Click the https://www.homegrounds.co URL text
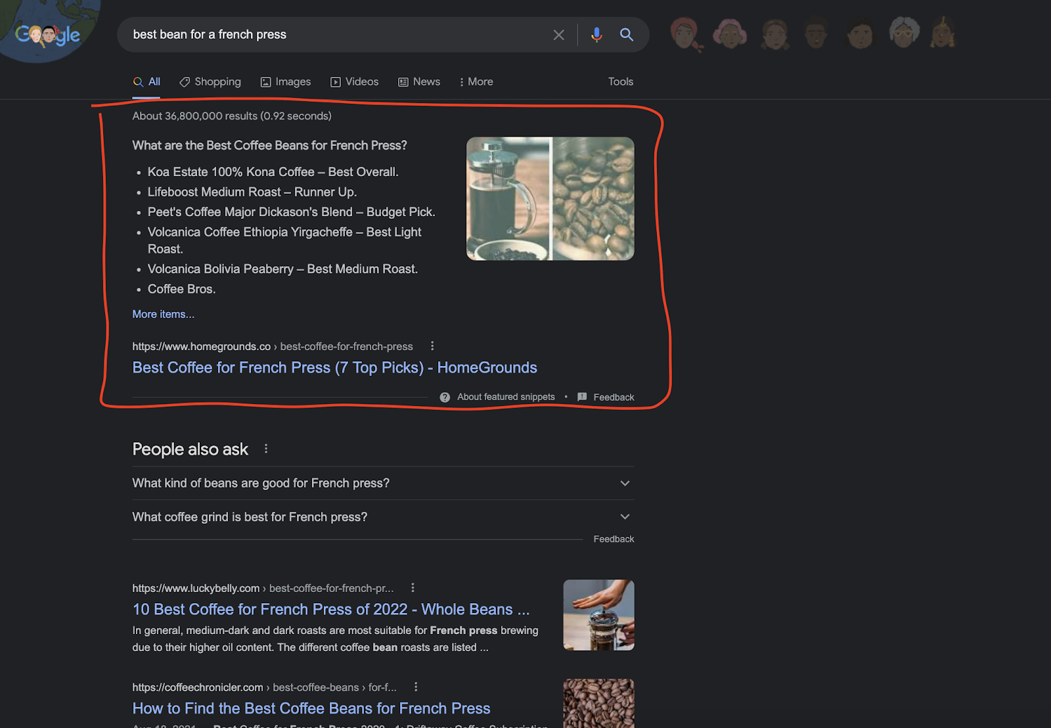 click(202, 346)
